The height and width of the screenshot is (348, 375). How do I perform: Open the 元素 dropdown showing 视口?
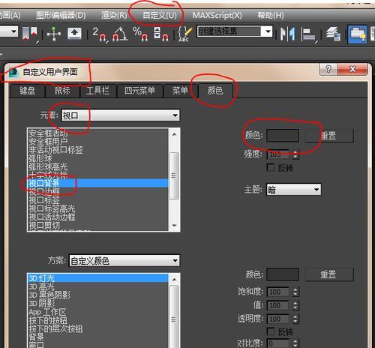[120, 115]
